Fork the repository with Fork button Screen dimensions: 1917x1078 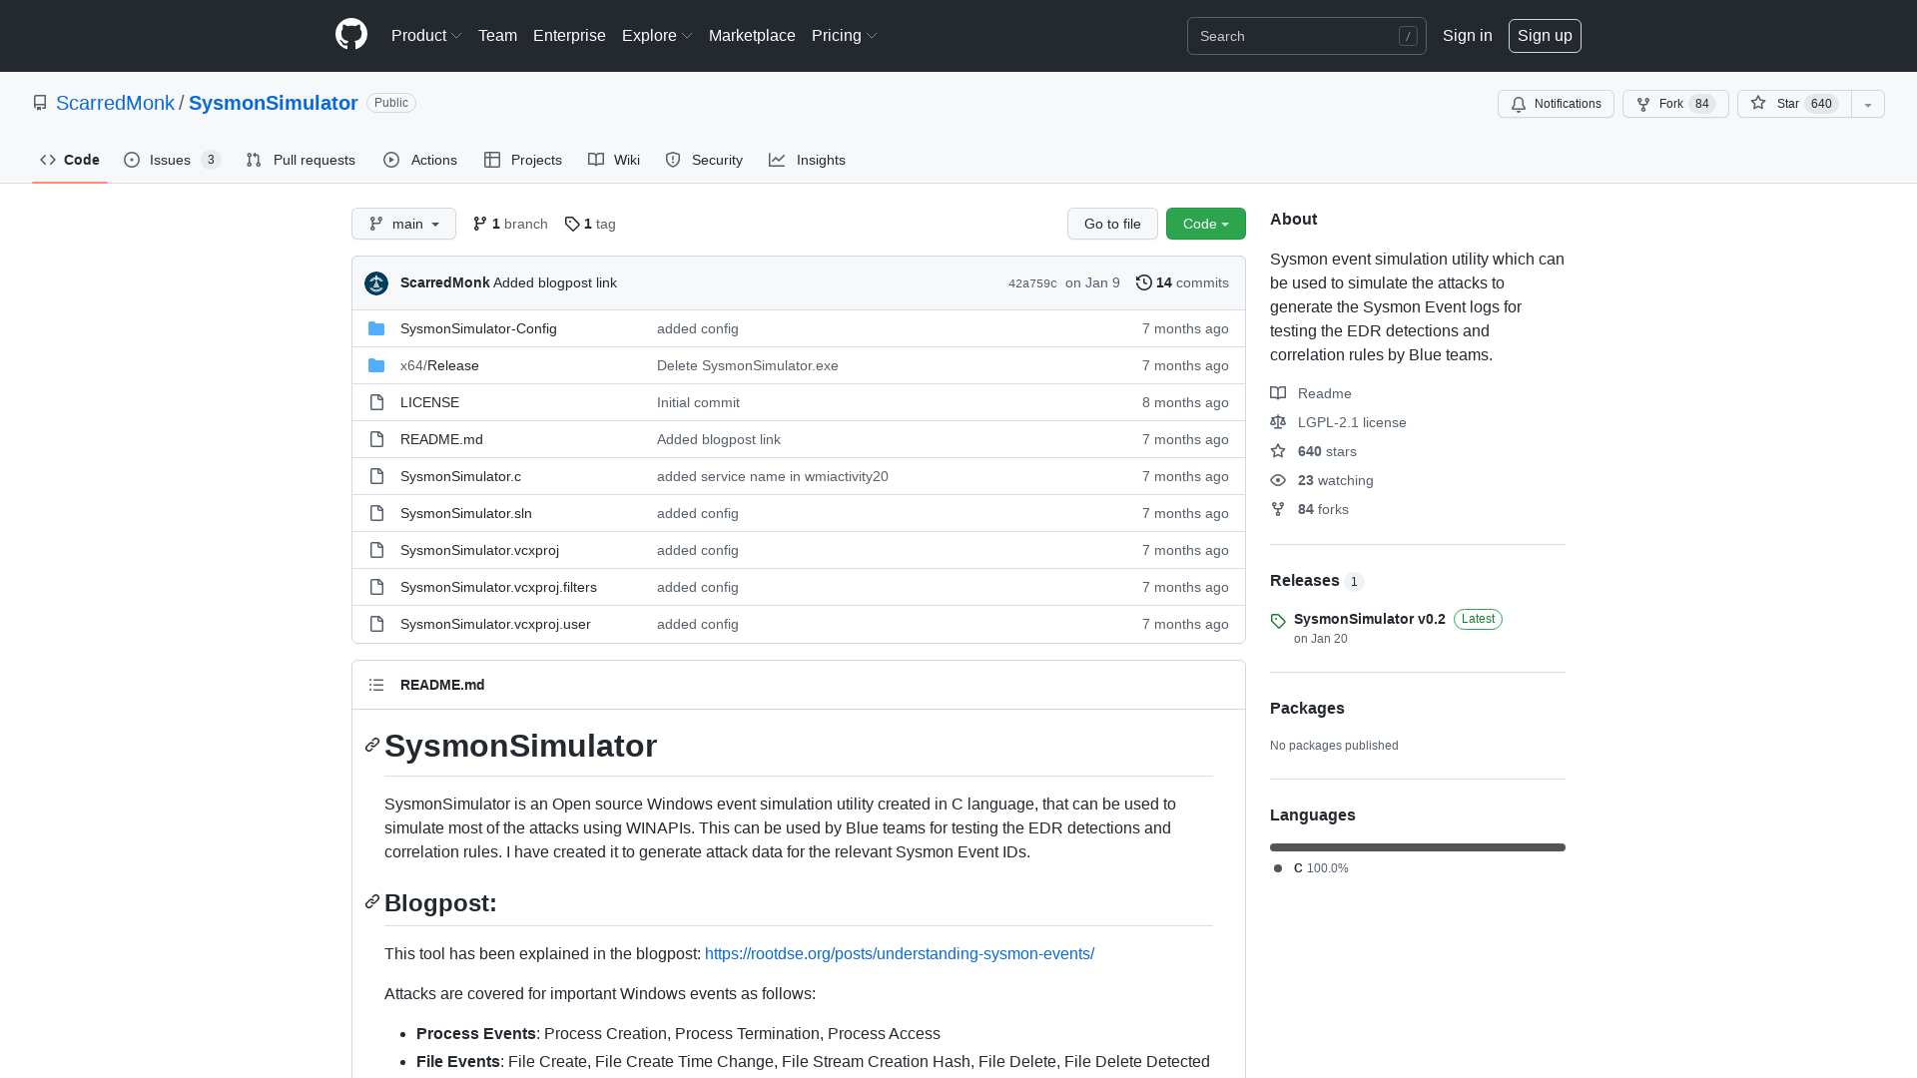tap(1675, 104)
